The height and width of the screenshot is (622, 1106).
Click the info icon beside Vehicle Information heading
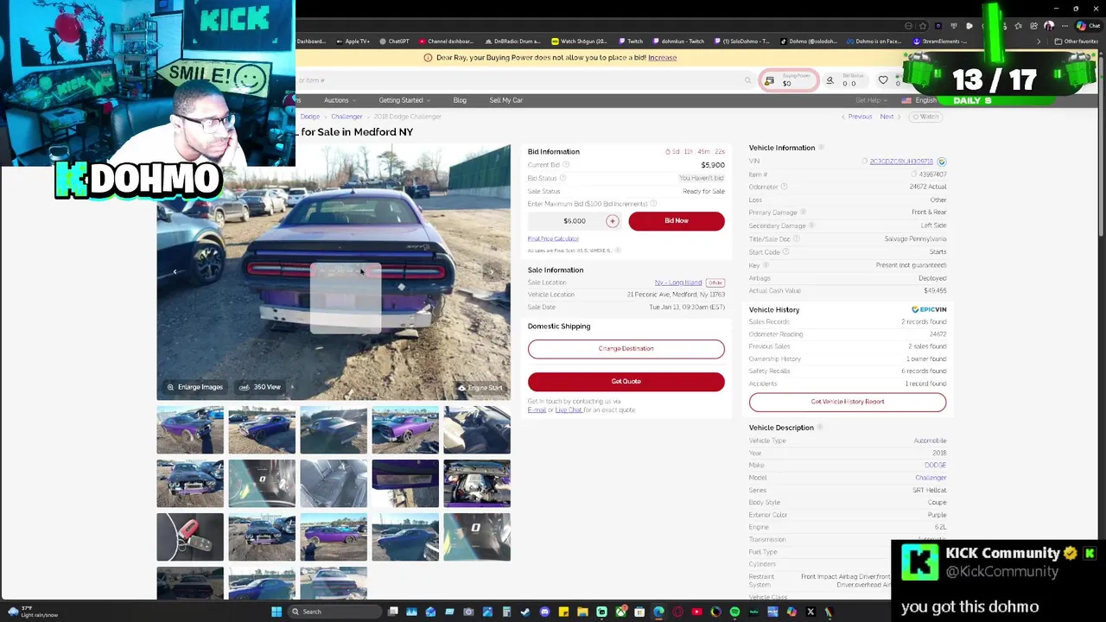(x=821, y=148)
